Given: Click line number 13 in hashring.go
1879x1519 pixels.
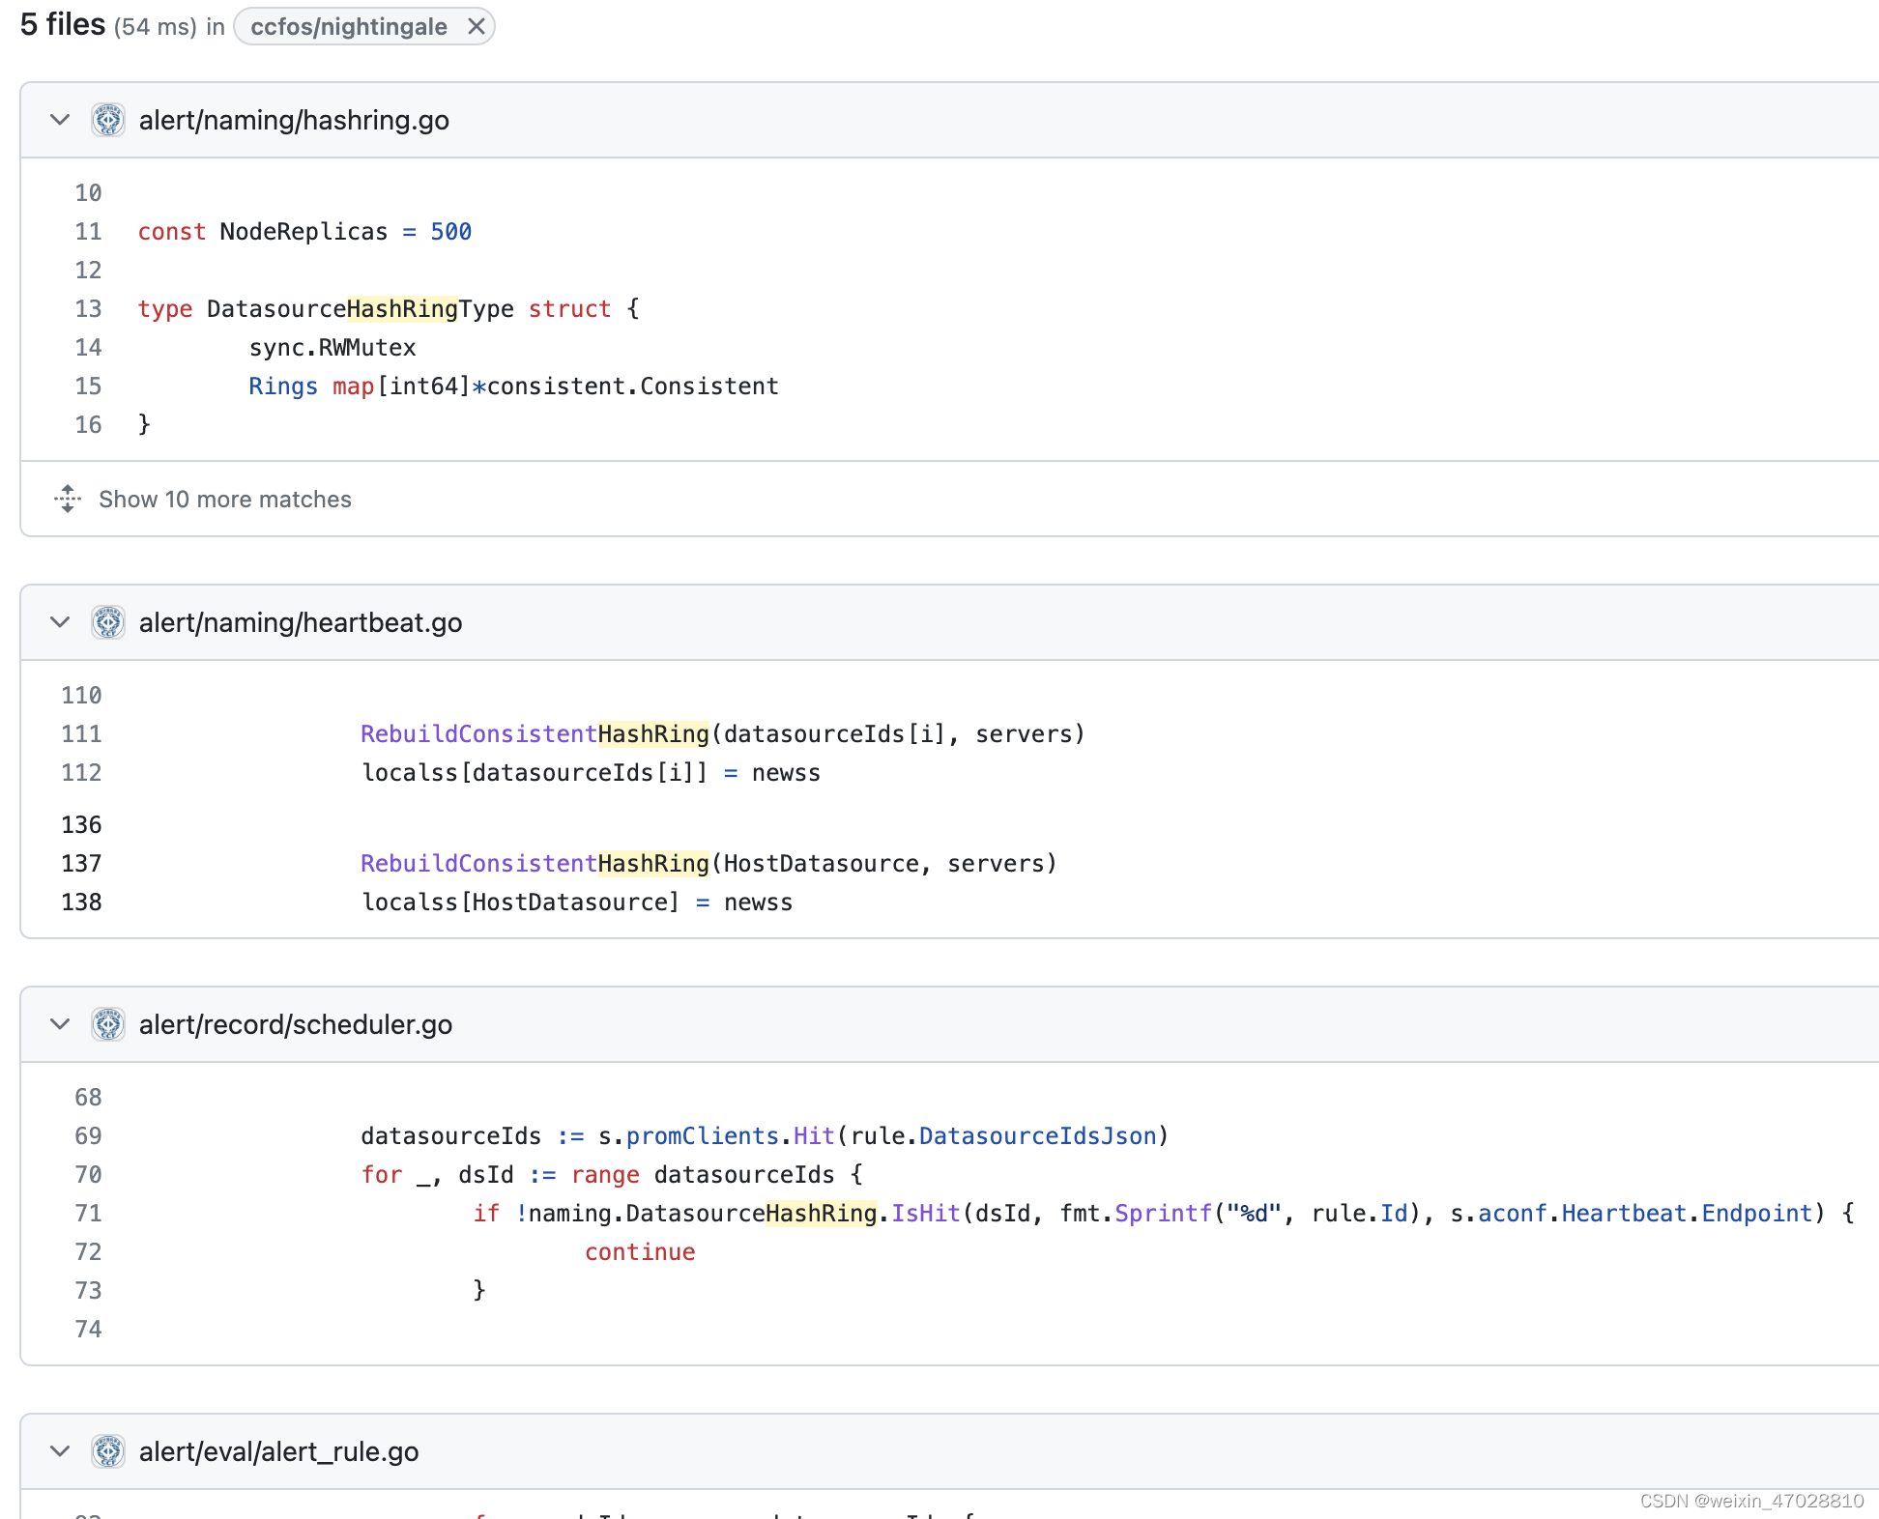Looking at the screenshot, I should [88, 309].
